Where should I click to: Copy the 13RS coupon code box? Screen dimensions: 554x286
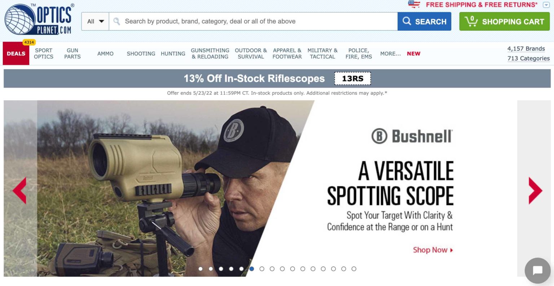pos(352,79)
